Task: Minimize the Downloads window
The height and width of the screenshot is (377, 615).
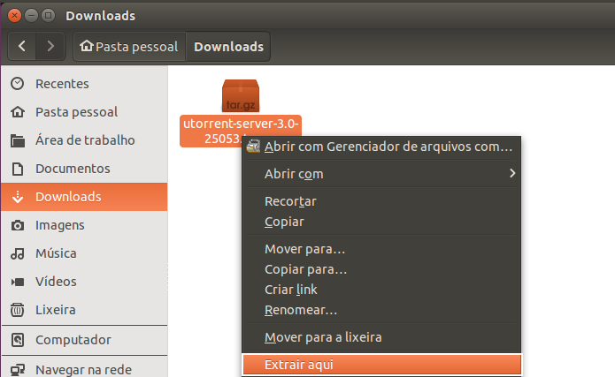Action: click(x=31, y=16)
